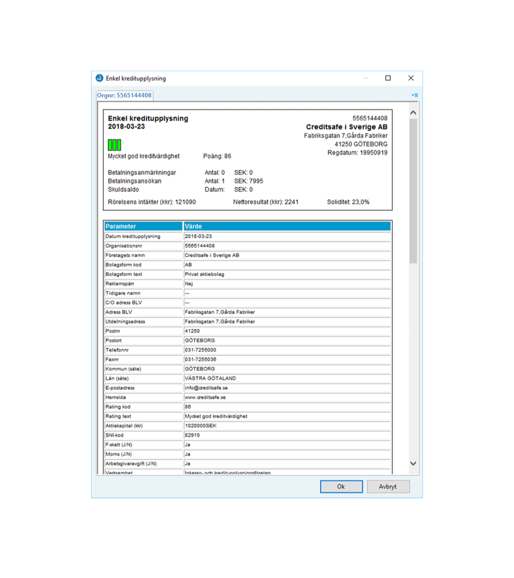Image resolution: width=514 pixels, height=578 pixels.
Task: Click 'Privat aktiebolag' cell
Action: coord(287,274)
